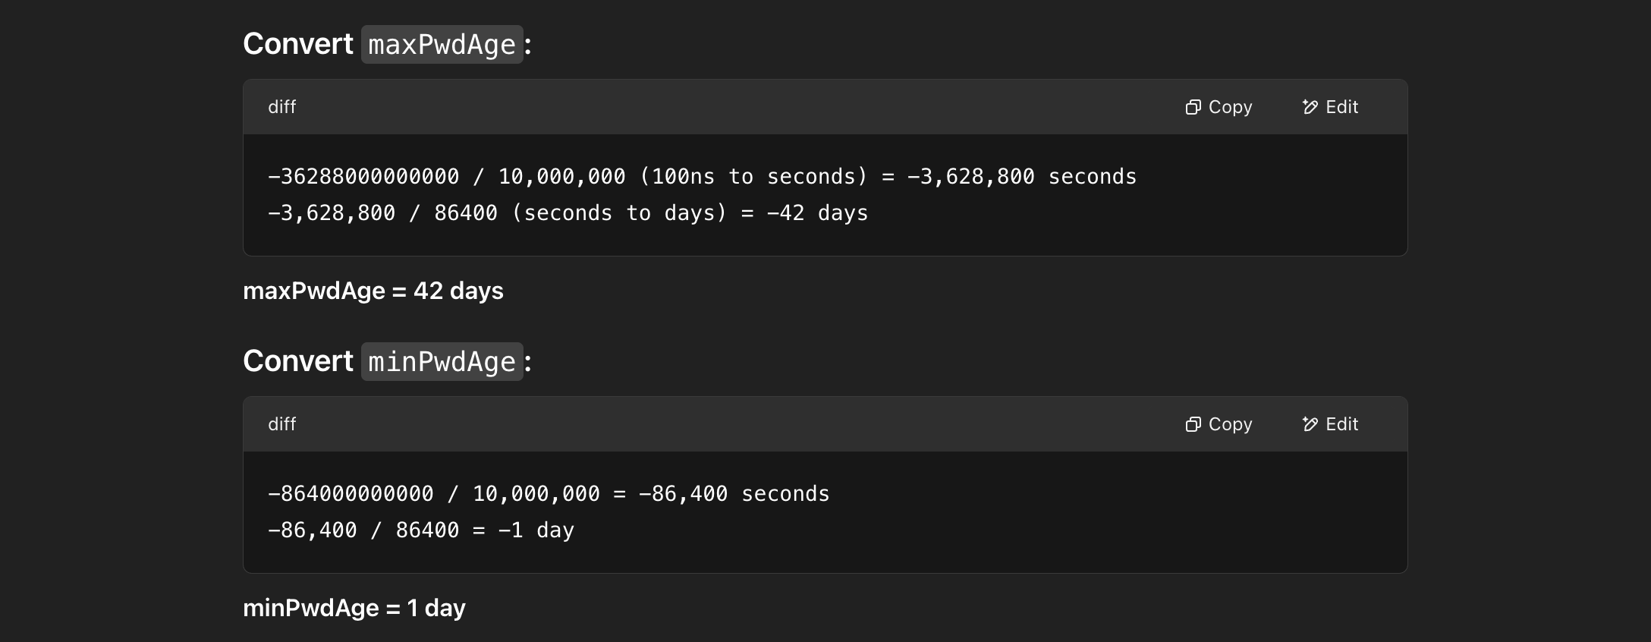
Task: Click the 'Convert' word in the maxPwdAge heading
Action: click(298, 44)
